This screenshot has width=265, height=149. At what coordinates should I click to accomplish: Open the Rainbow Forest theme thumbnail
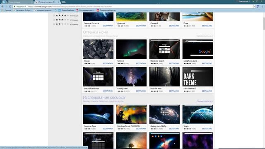click(131, 114)
